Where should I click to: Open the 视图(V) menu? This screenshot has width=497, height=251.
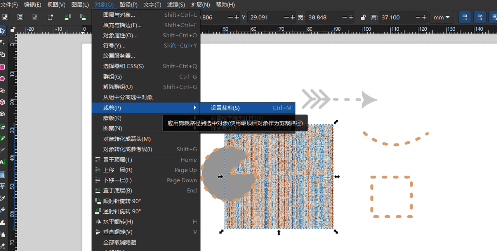56,5
